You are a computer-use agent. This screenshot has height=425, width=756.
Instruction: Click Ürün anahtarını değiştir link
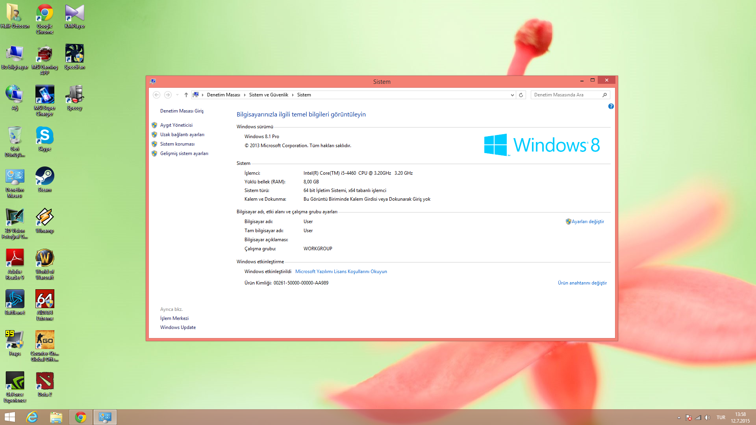pos(582,283)
